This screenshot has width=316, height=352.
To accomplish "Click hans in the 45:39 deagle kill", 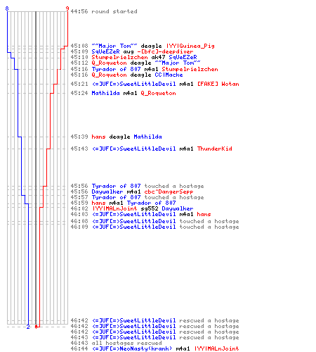I will pos(98,137).
